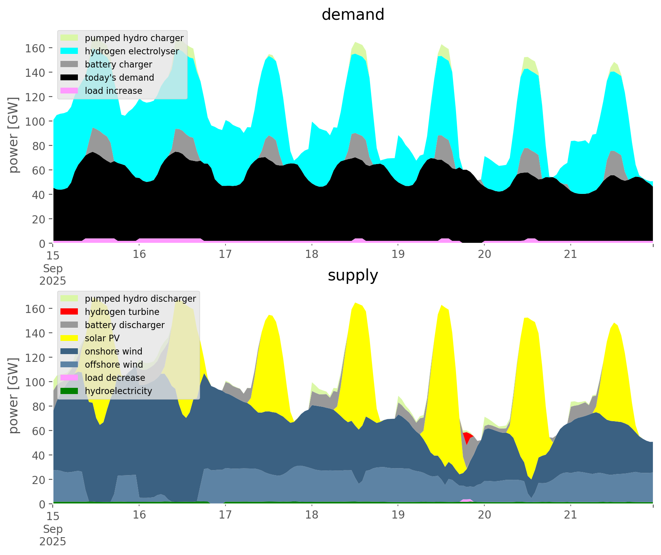The image size is (661, 555).
Task: Click the '18' date tick under demand chart
Action: tap(312, 254)
